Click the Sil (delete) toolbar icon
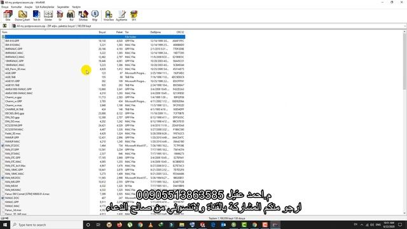This screenshot has height=229, width=407. [60, 15]
